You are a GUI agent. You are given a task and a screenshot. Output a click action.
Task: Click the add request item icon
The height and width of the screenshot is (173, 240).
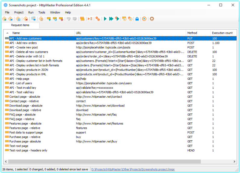coord(49,19)
